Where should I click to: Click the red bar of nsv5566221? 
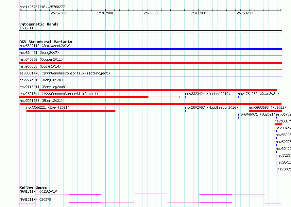71,111
